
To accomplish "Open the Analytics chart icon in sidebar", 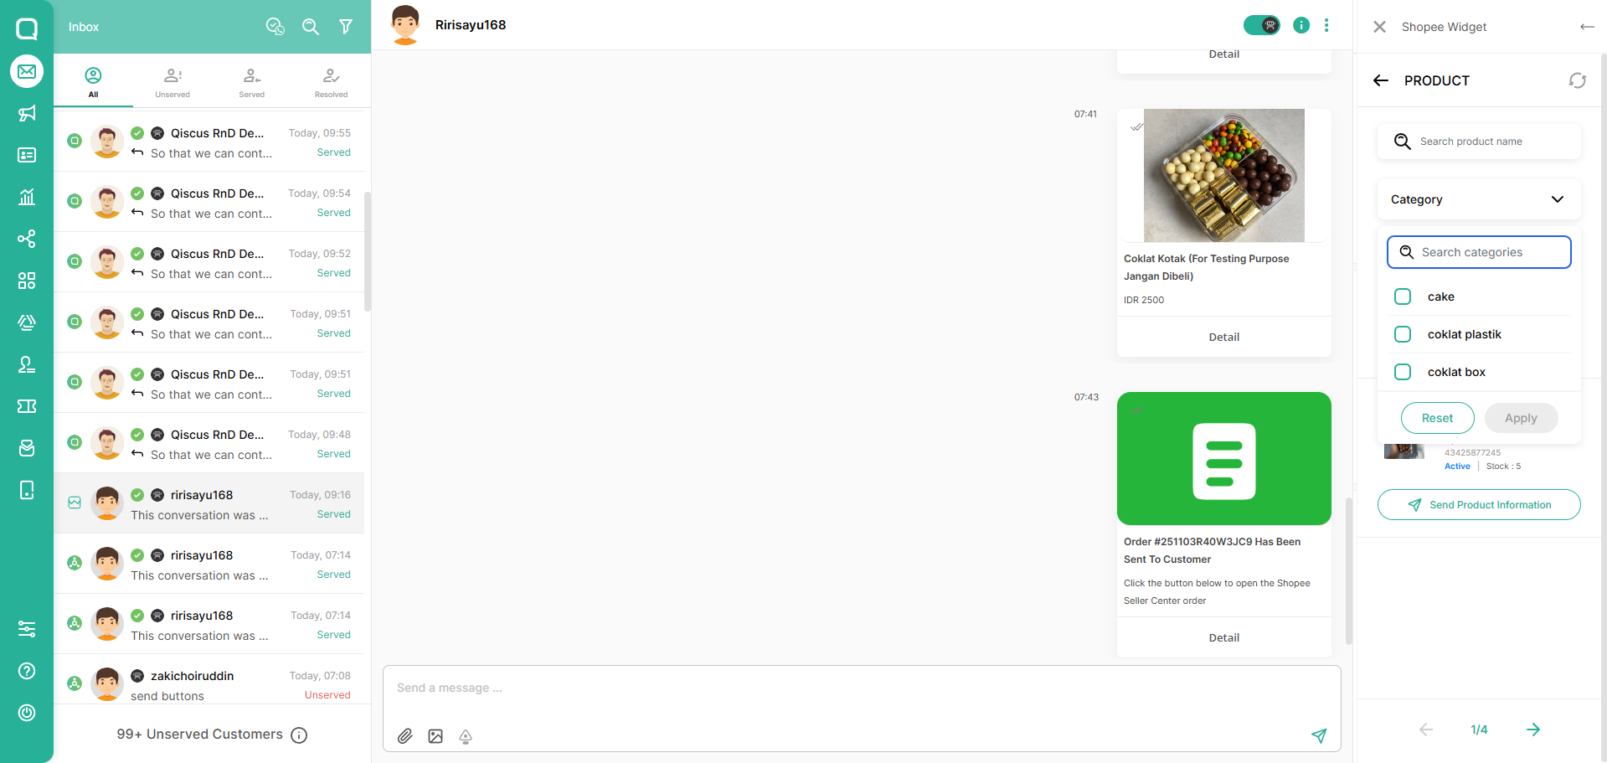I will click(x=27, y=197).
